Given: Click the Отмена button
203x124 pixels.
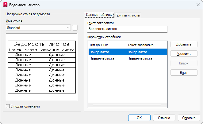Looking at the screenshot, I should [x=164, y=118].
